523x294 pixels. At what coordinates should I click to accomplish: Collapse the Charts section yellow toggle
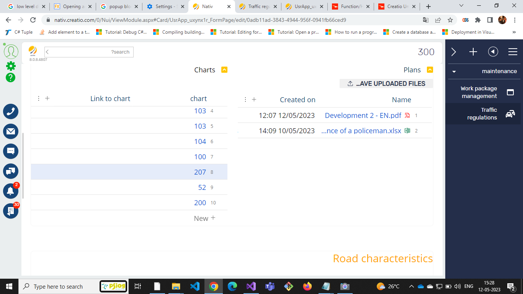tap(224, 70)
